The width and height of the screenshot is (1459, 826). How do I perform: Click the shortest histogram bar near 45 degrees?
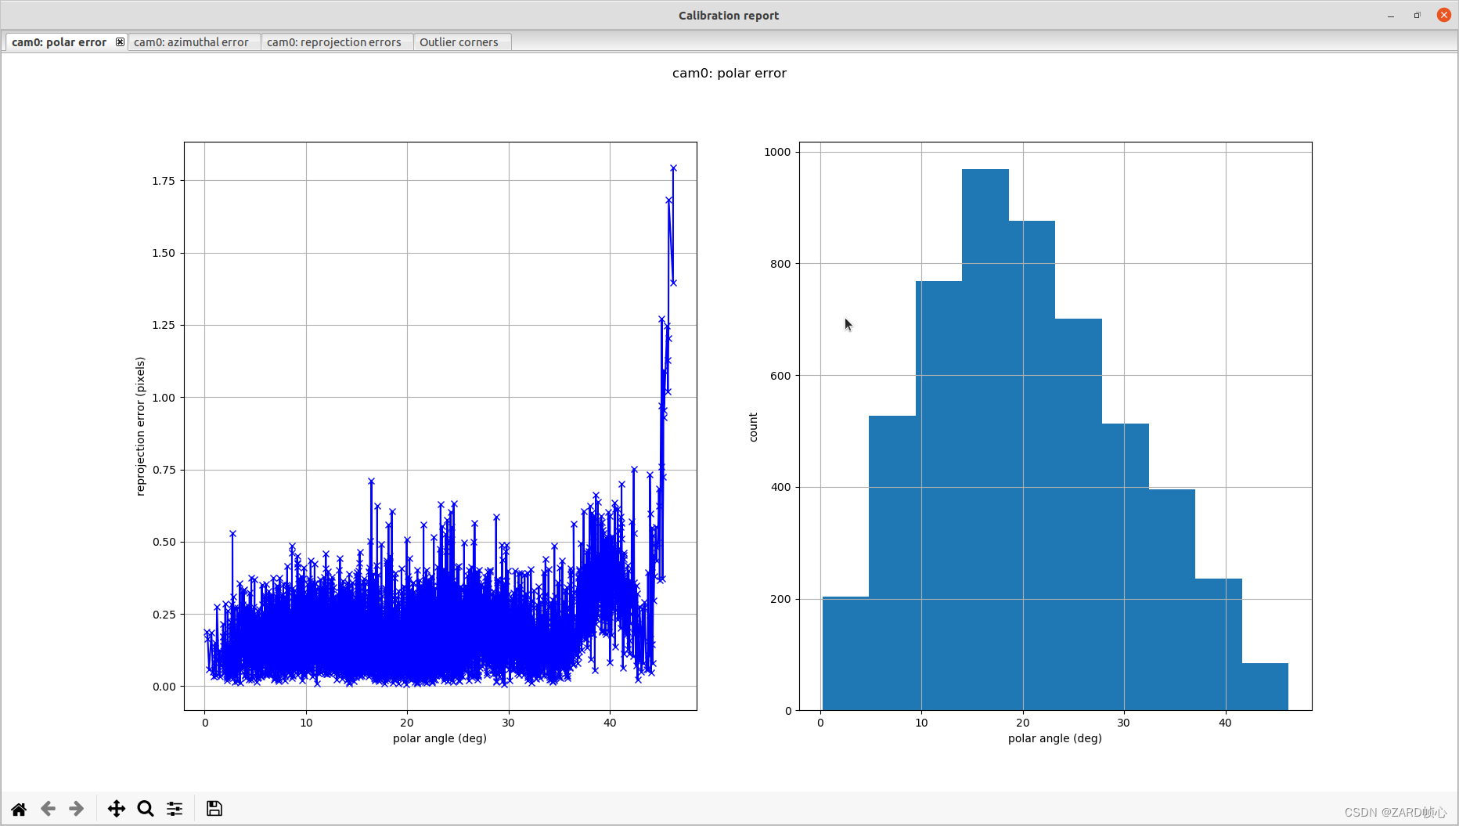tap(1265, 687)
